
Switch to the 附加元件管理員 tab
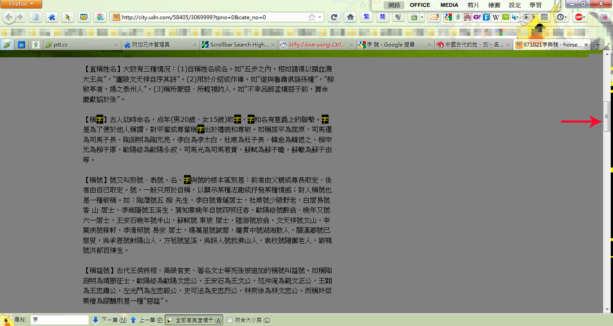click(x=160, y=45)
